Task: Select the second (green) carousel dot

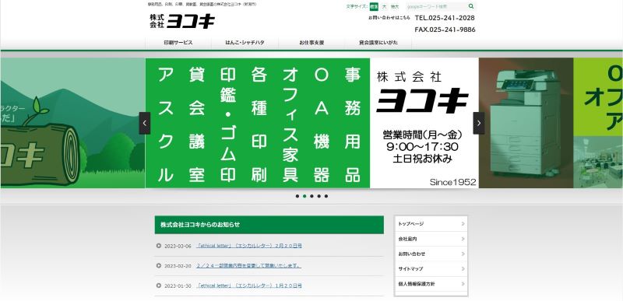Action: (x=304, y=196)
